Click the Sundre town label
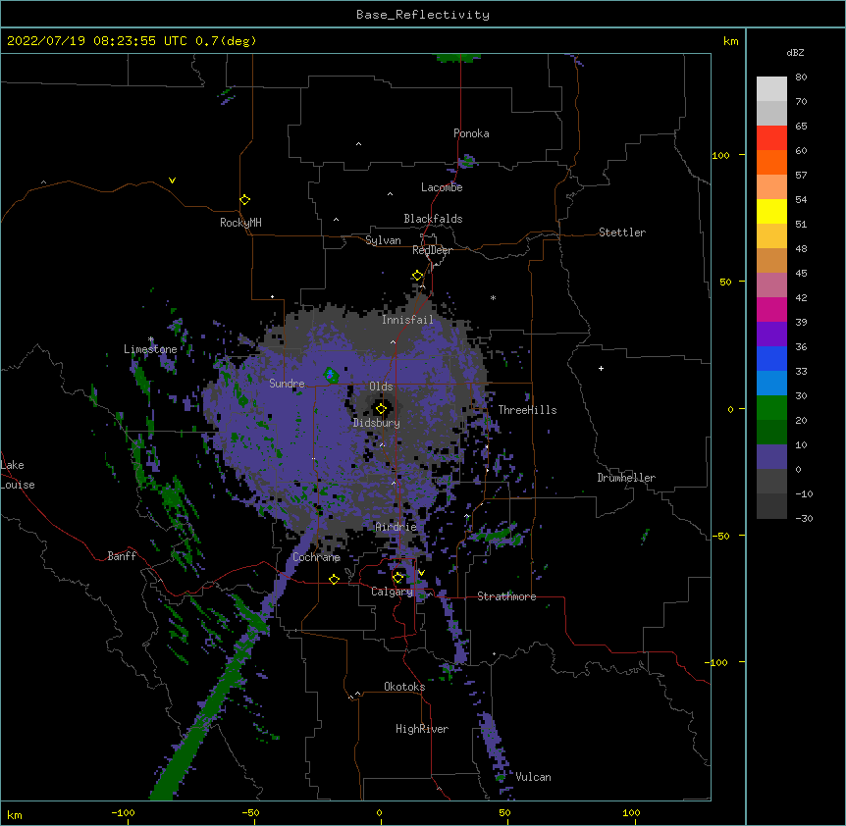846x826 pixels. point(287,384)
